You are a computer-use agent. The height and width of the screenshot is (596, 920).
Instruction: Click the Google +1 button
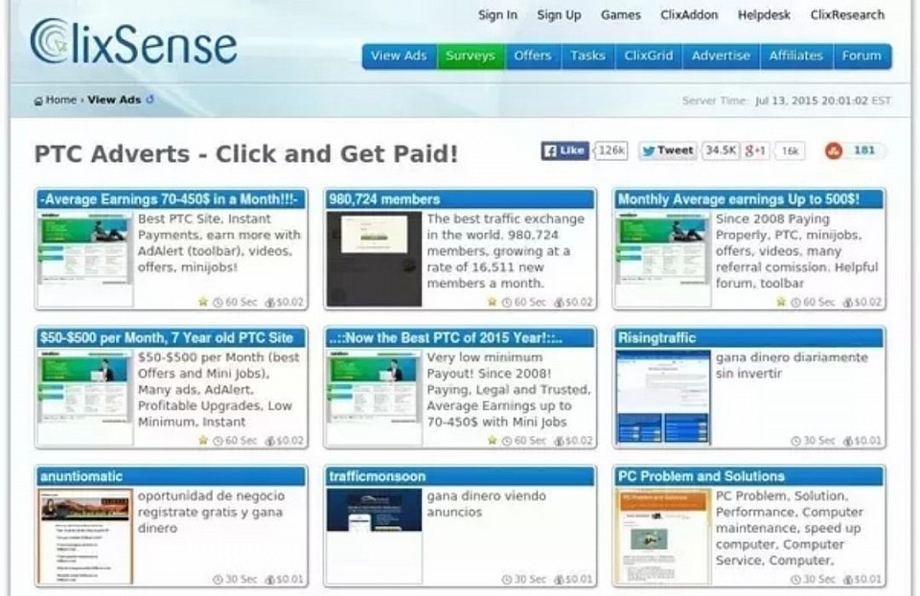[x=756, y=150]
